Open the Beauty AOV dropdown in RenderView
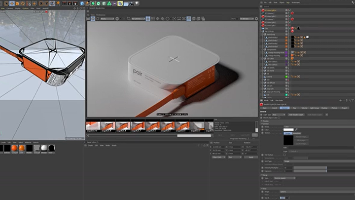 (107, 19)
